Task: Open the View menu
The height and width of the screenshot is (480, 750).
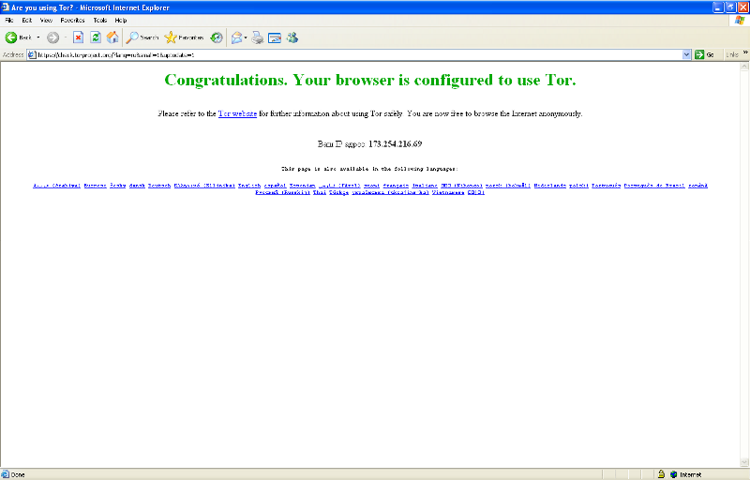Action: [46, 20]
